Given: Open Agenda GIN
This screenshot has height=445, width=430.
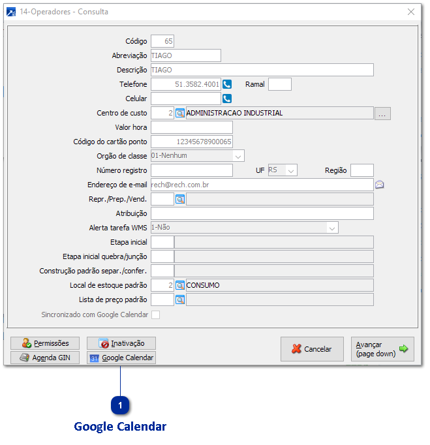Looking at the screenshot, I should 45,358.
